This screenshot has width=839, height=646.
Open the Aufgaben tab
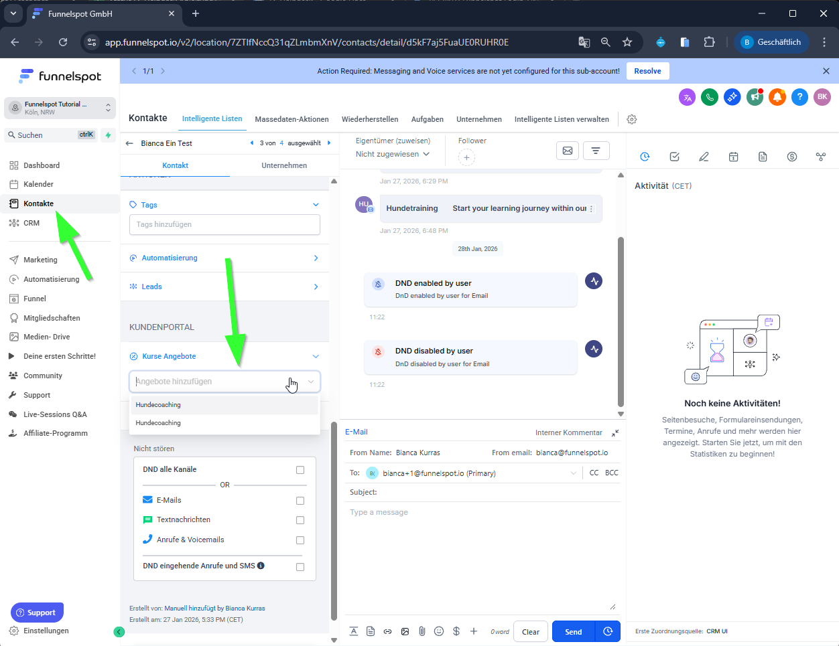(x=428, y=119)
